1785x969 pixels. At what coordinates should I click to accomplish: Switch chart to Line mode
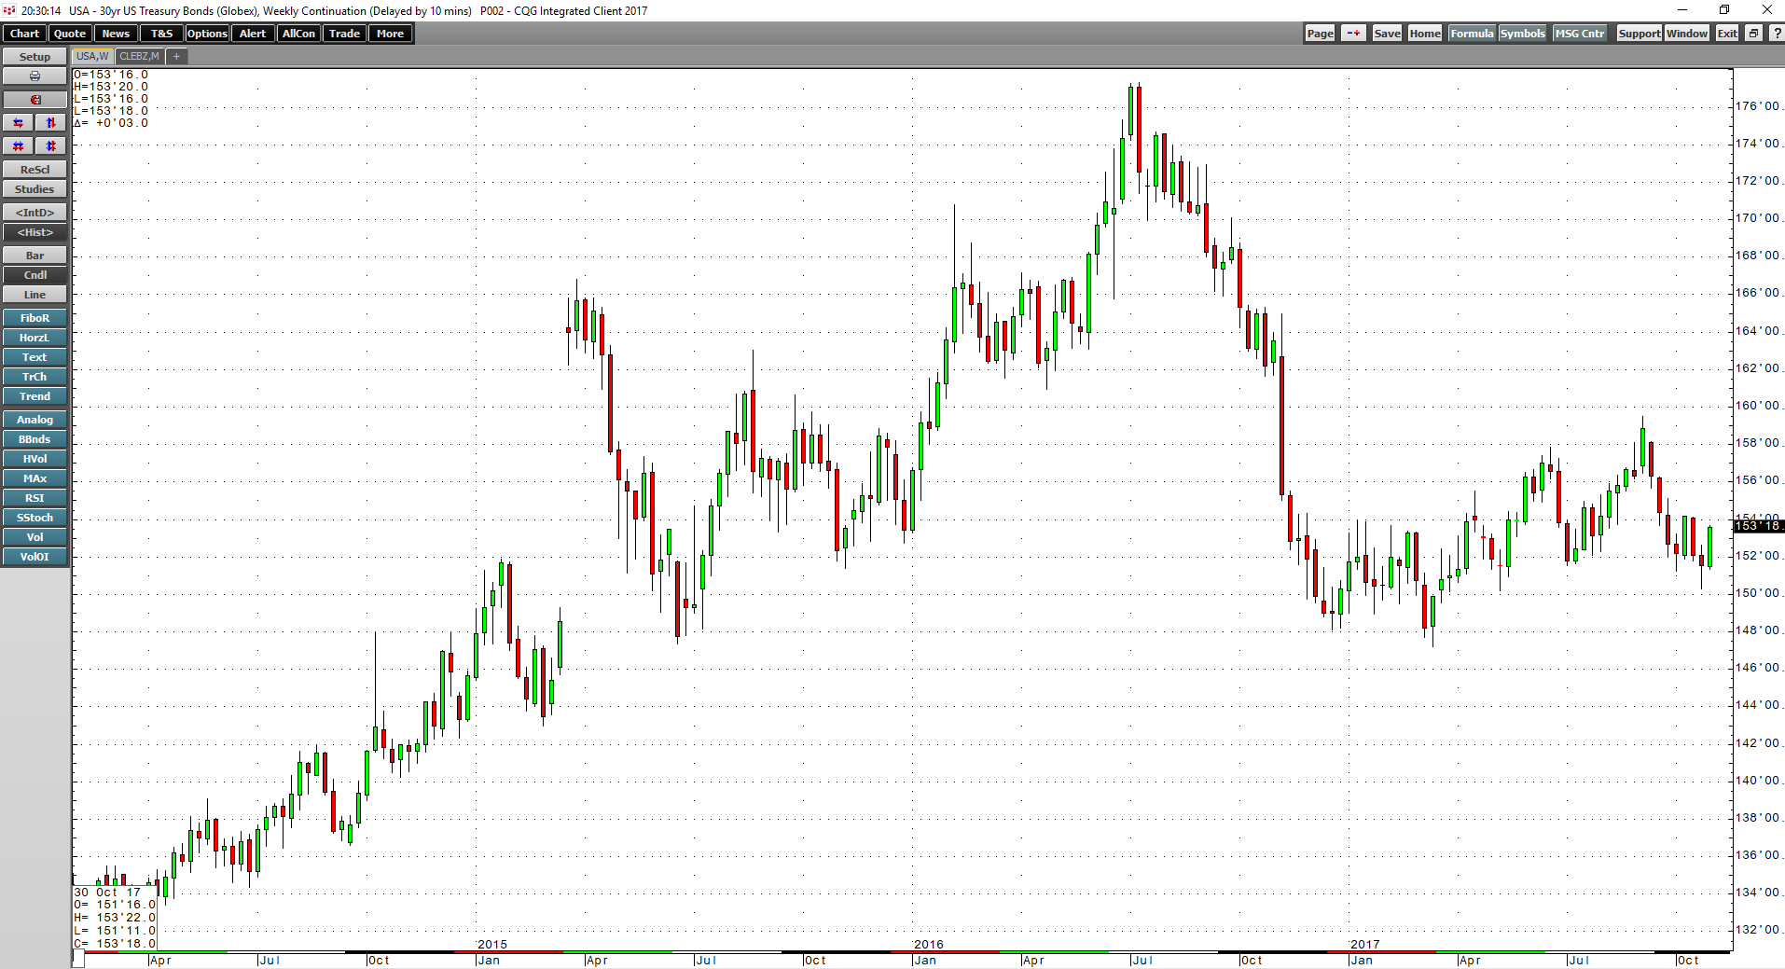pos(35,294)
